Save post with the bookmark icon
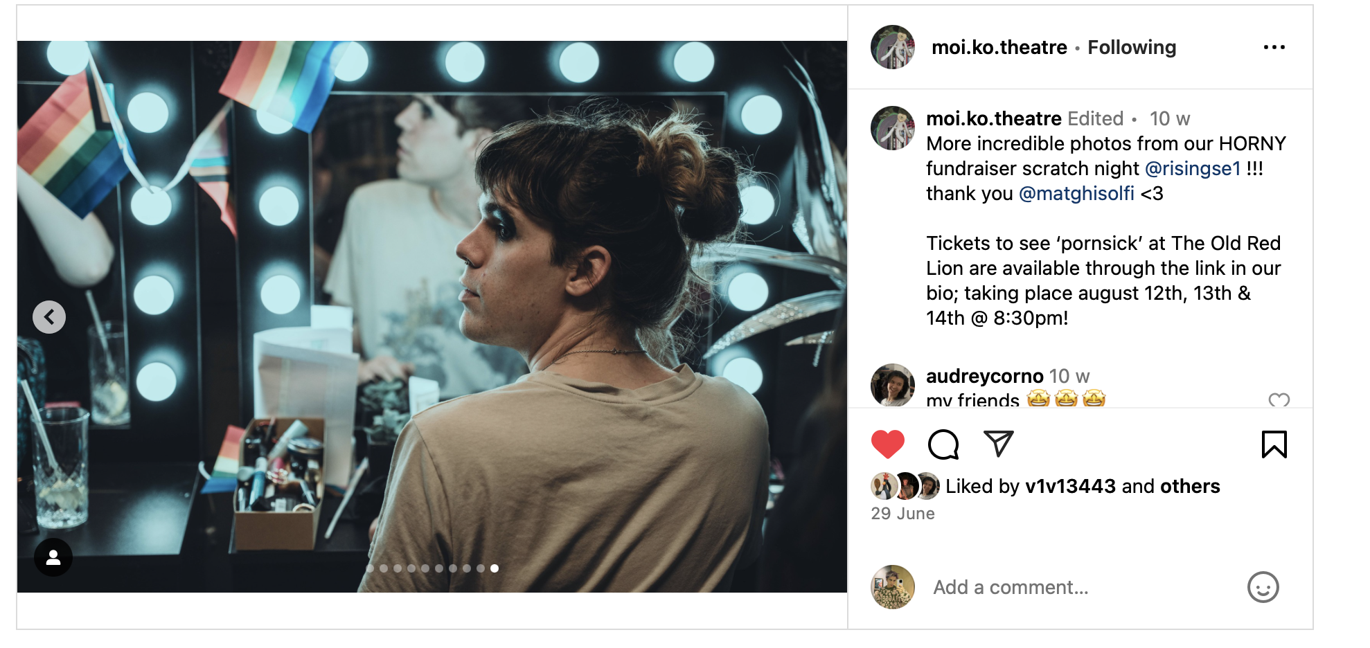The height and width of the screenshot is (648, 1370). pyautogui.click(x=1274, y=444)
